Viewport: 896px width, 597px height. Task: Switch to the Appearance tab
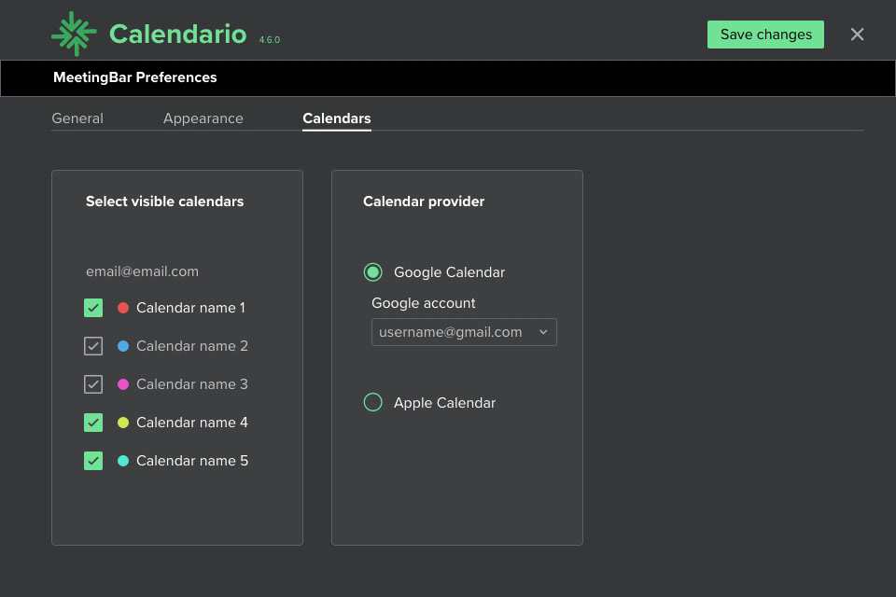(203, 118)
